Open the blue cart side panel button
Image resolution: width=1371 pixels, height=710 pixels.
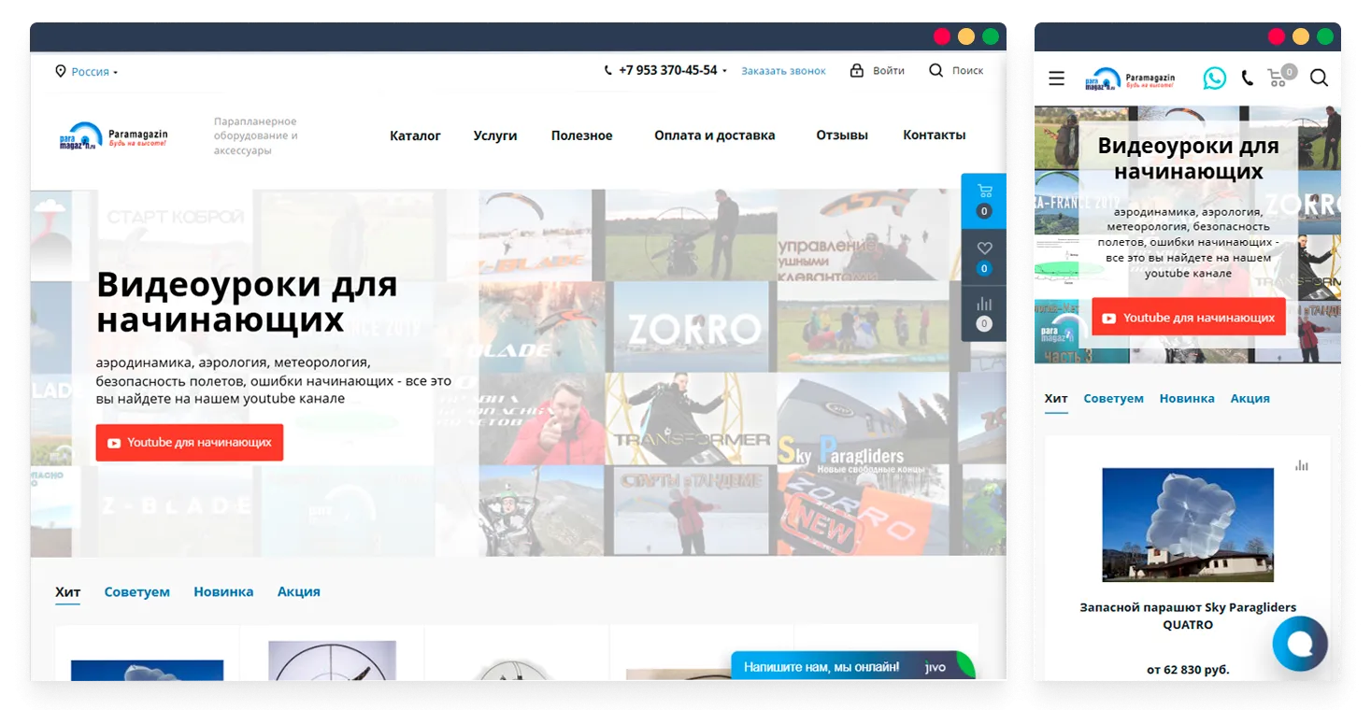coord(983,200)
